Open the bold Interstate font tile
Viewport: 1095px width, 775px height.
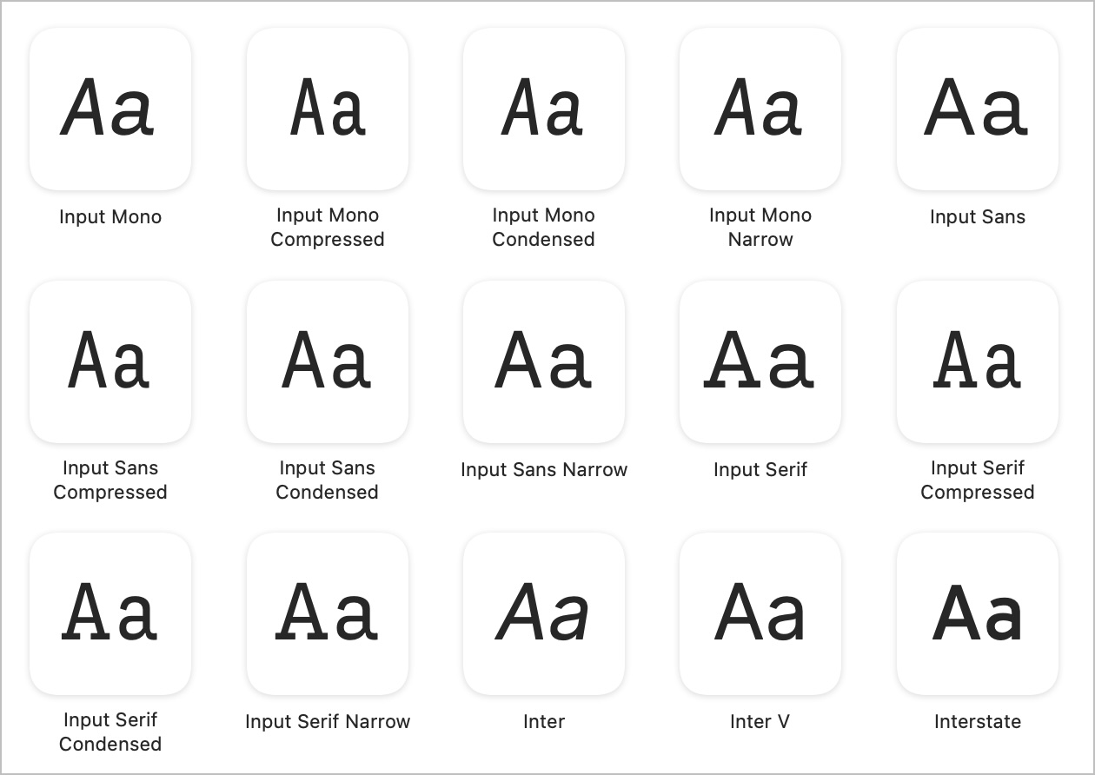pos(978,613)
